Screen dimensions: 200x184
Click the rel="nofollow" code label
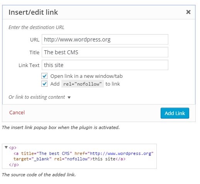click(83, 84)
